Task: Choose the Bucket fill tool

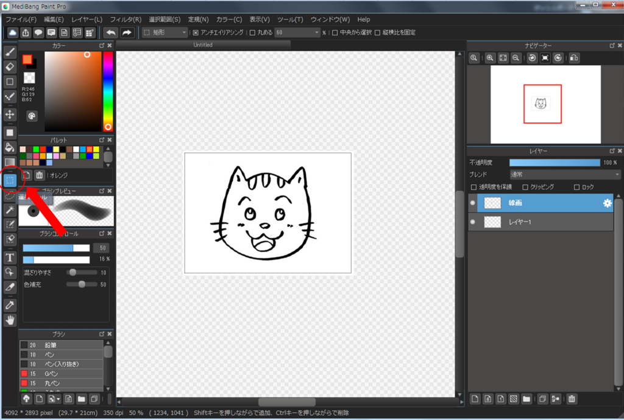Action: [x=10, y=147]
